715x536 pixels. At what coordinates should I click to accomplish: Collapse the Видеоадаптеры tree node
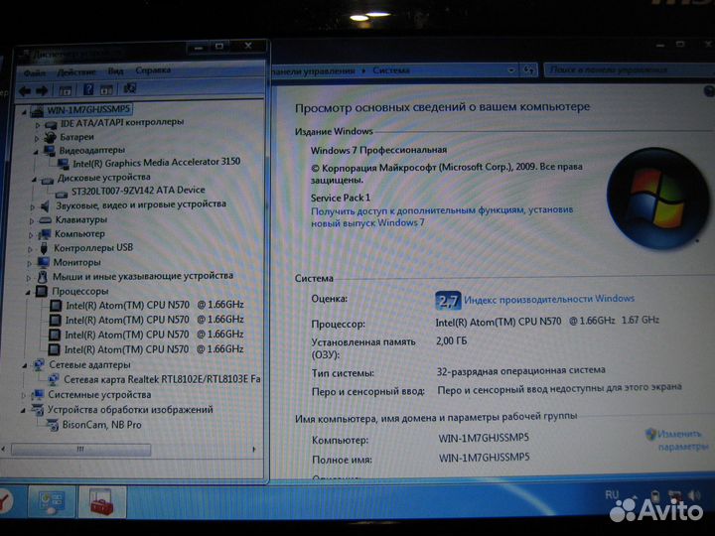point(37,151)
